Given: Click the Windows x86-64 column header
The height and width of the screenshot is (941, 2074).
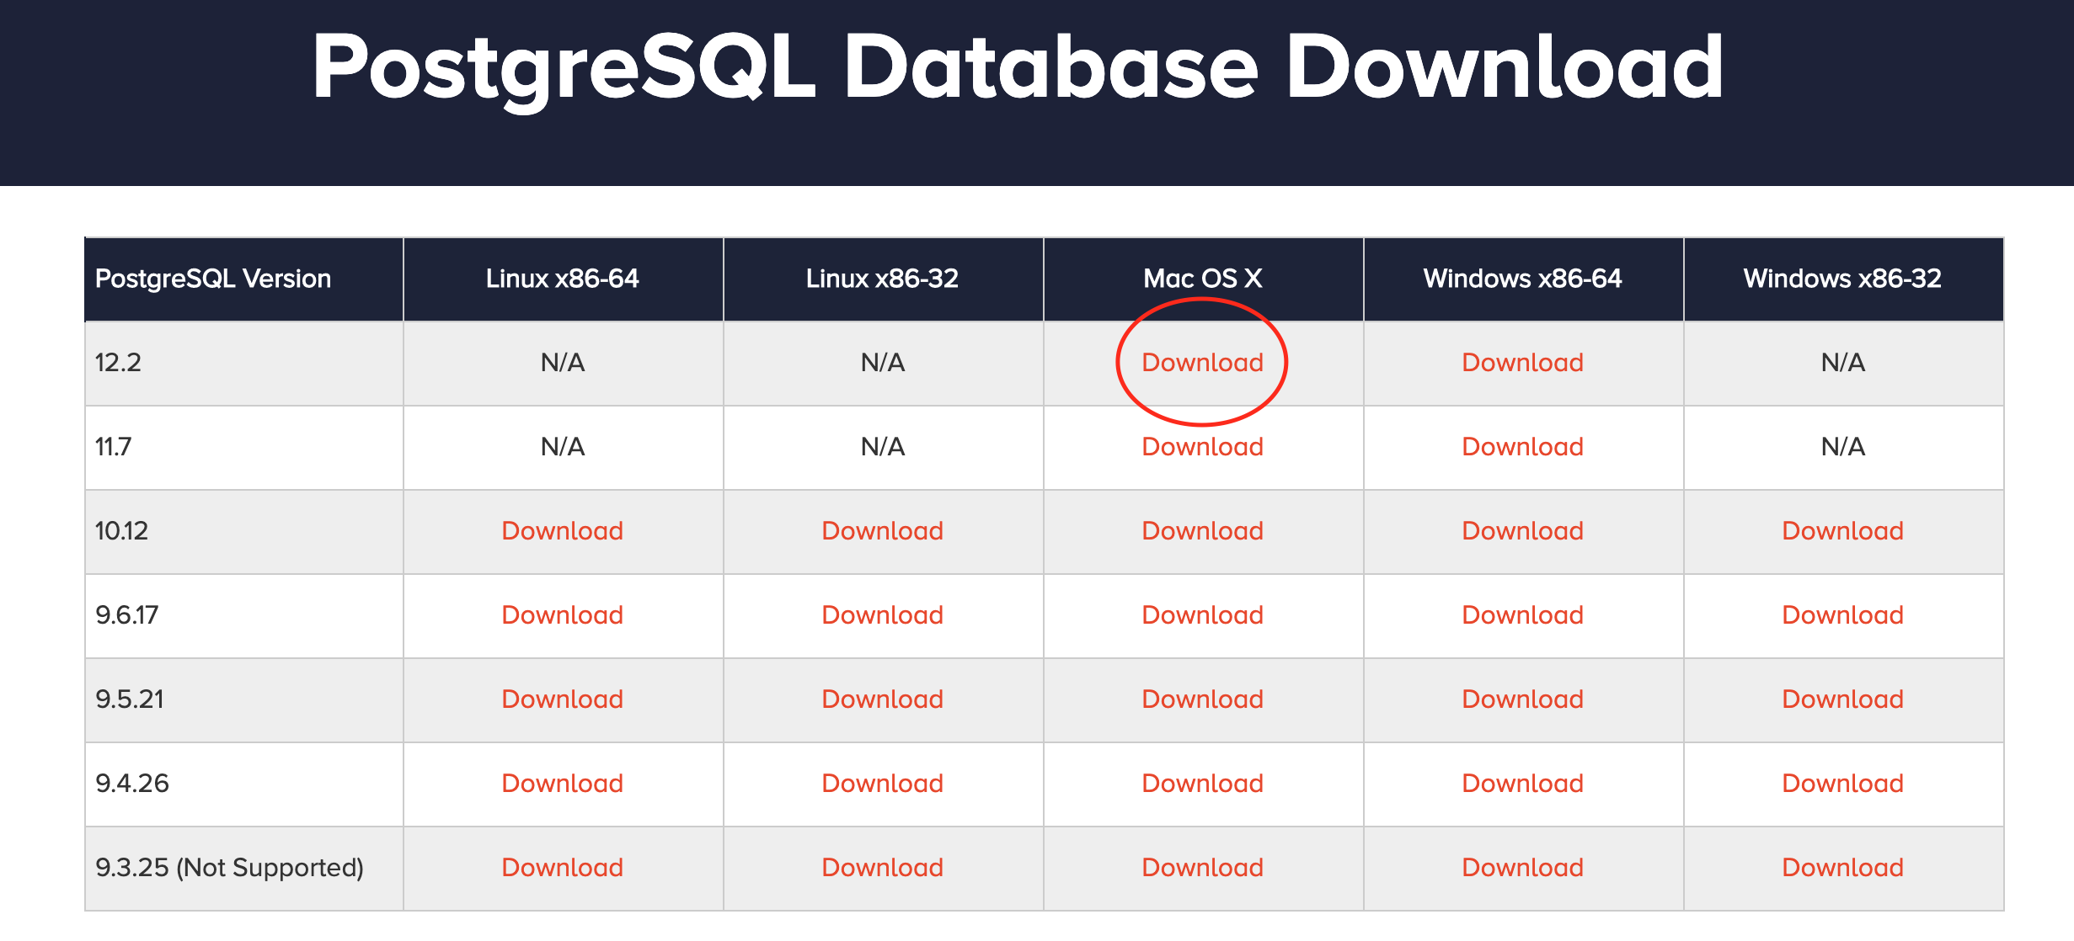Looking at the screenshot, I should [1523, 279].
